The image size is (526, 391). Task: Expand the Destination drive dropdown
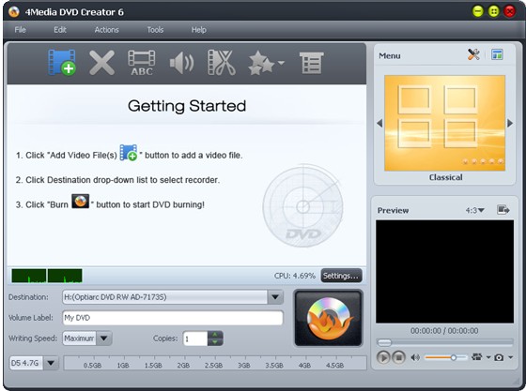(275, 297)
